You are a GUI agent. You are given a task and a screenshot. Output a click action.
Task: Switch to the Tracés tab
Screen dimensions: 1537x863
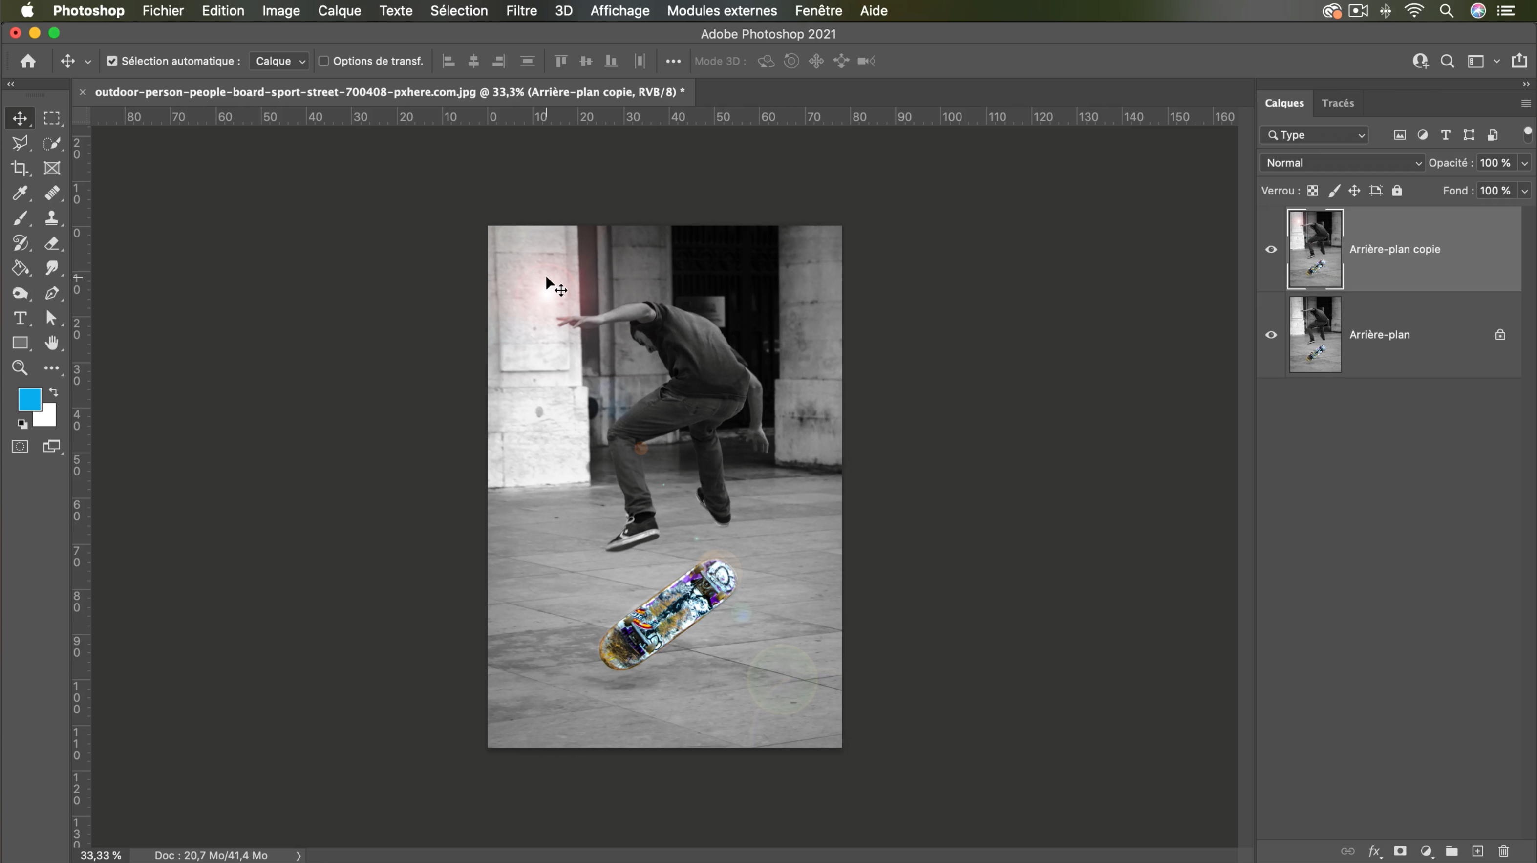click(1337, 103)
